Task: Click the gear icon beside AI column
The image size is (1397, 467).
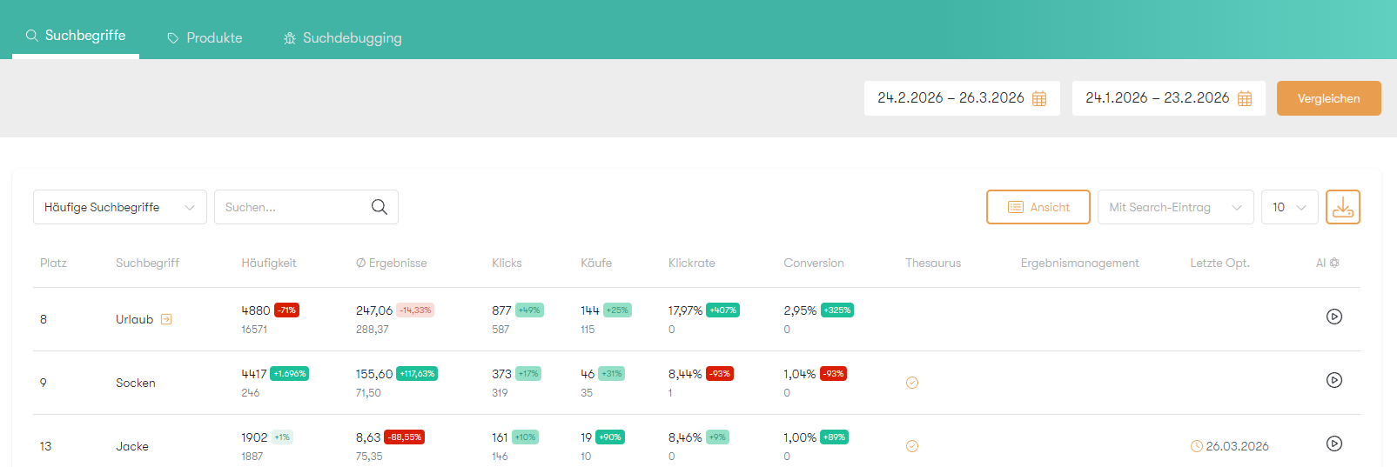Action: tap(1334, 263)
